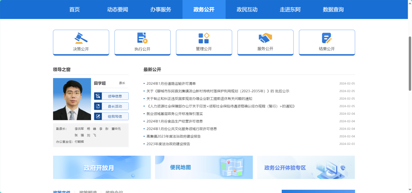Open the 首页 navigation tab
The width and height of the screenshot is (412, 193).
pos(74,9)
